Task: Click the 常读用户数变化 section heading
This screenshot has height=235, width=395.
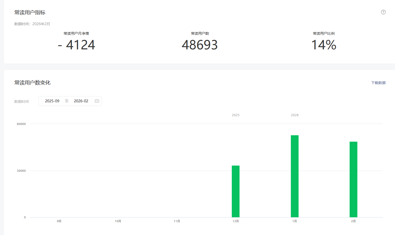Action: (32, 83)
